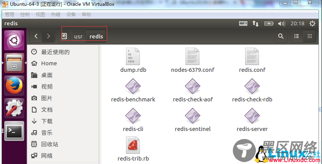Click the redis-benchmark file name
Viewport: 322px width, 164px height.
[x=133, y=99]
